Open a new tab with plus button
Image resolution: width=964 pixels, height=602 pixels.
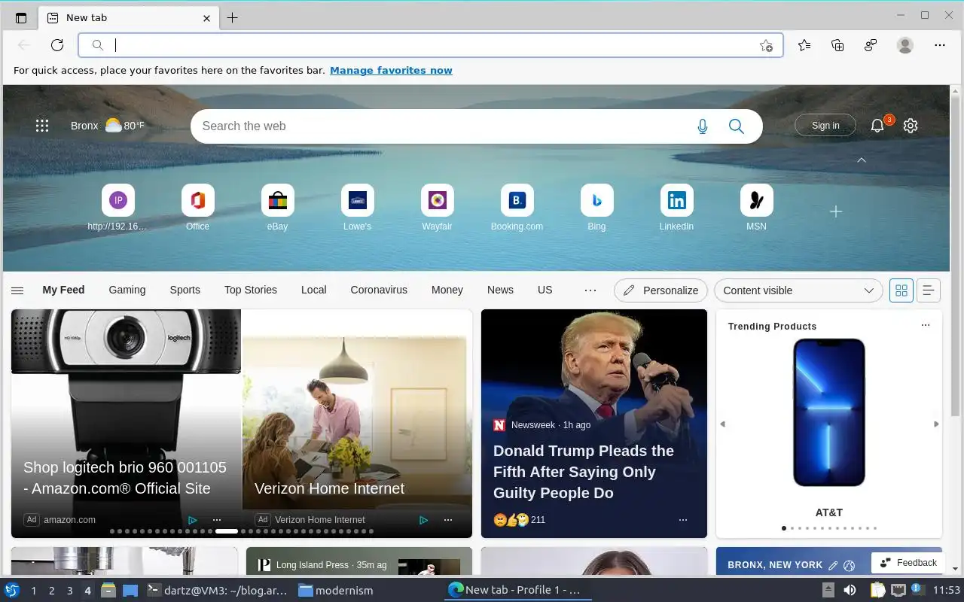pos(233,18)
